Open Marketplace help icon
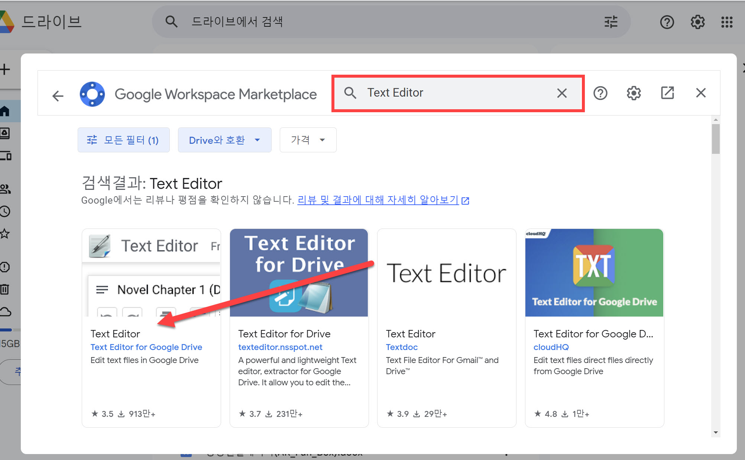This screenshot has height=460, width=745. click(600, 93)
